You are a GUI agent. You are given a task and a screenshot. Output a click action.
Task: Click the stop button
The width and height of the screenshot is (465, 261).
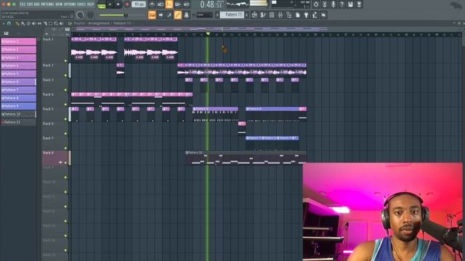click(x=118, y=4)
